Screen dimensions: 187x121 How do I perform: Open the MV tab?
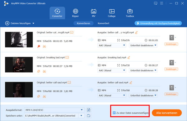pyautogui.click(x=93, y=13)
